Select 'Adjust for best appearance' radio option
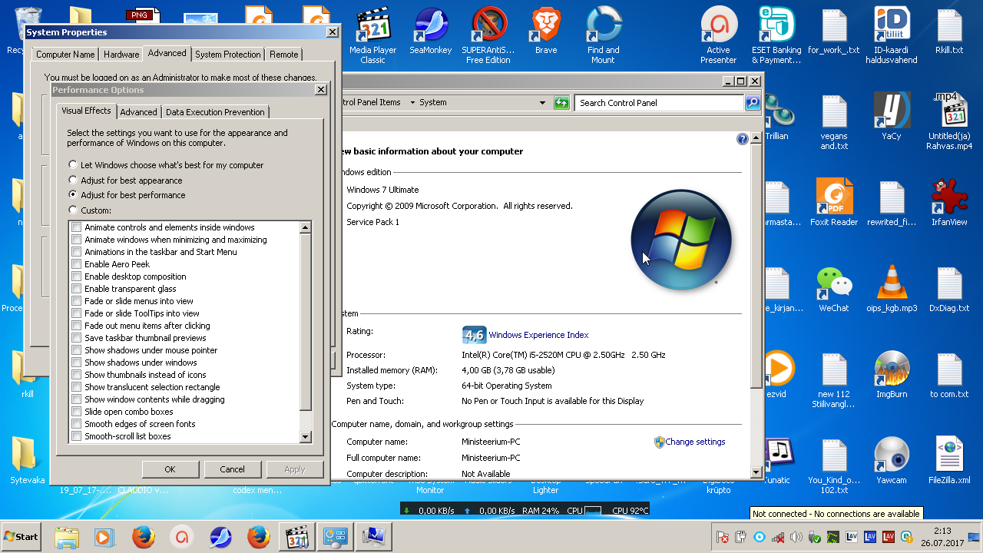 [73, 180]
